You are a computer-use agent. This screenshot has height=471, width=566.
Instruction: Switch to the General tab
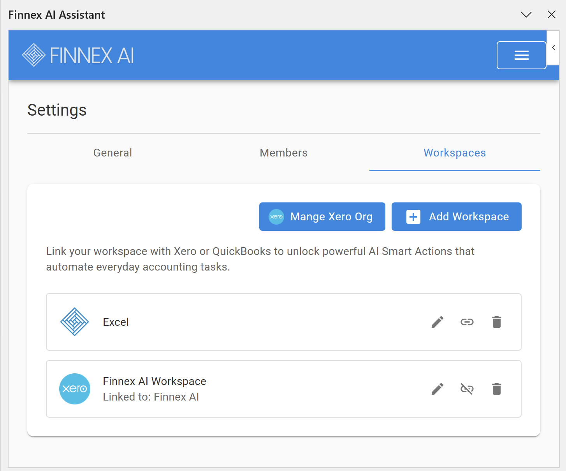113,153
